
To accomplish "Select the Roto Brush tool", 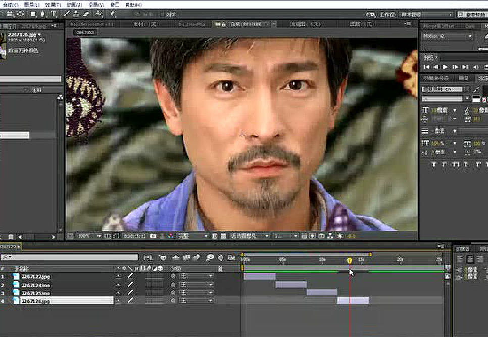I will [x=99, y=14].
